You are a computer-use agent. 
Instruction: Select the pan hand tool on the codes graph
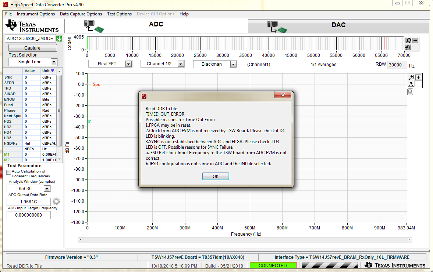[408, 47]
